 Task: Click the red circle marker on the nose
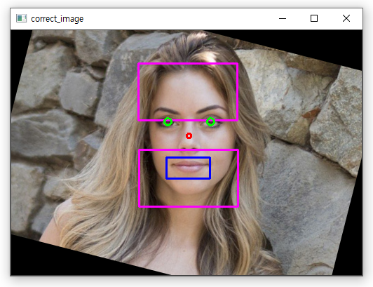coord(189,135)
